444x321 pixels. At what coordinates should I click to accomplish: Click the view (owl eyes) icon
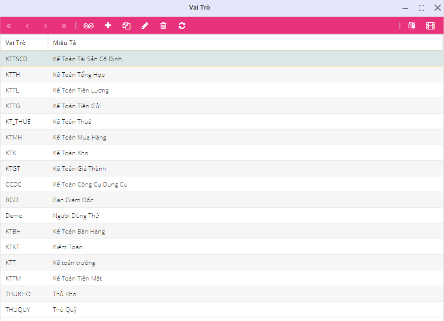[89, 26]
